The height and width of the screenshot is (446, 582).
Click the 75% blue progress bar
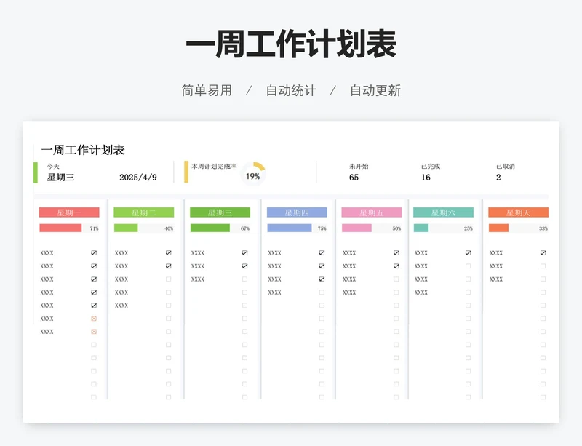(290, 228)
